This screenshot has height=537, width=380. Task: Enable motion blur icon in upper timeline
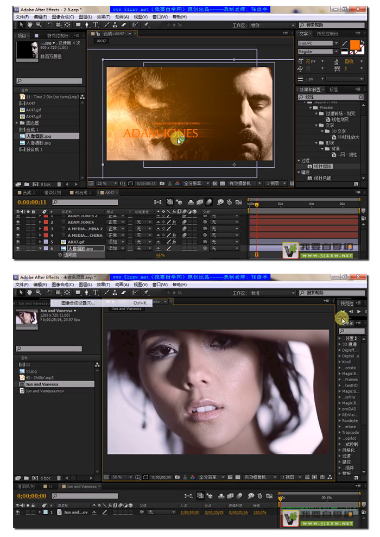tap(209, 202)
